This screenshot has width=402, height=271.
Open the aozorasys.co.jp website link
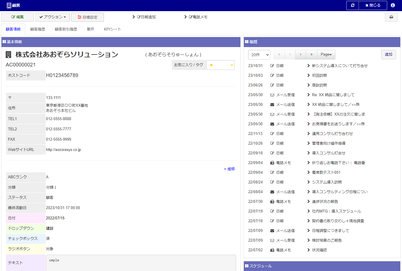pyautogui.click(x=63, y=150)
